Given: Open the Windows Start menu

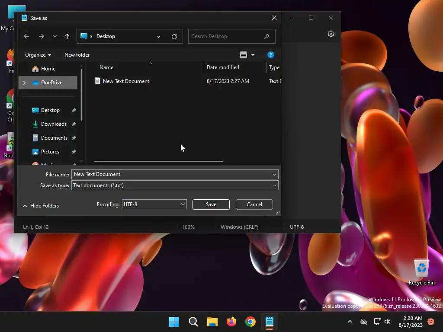Looking at the screenshot, I should [174, 322].
